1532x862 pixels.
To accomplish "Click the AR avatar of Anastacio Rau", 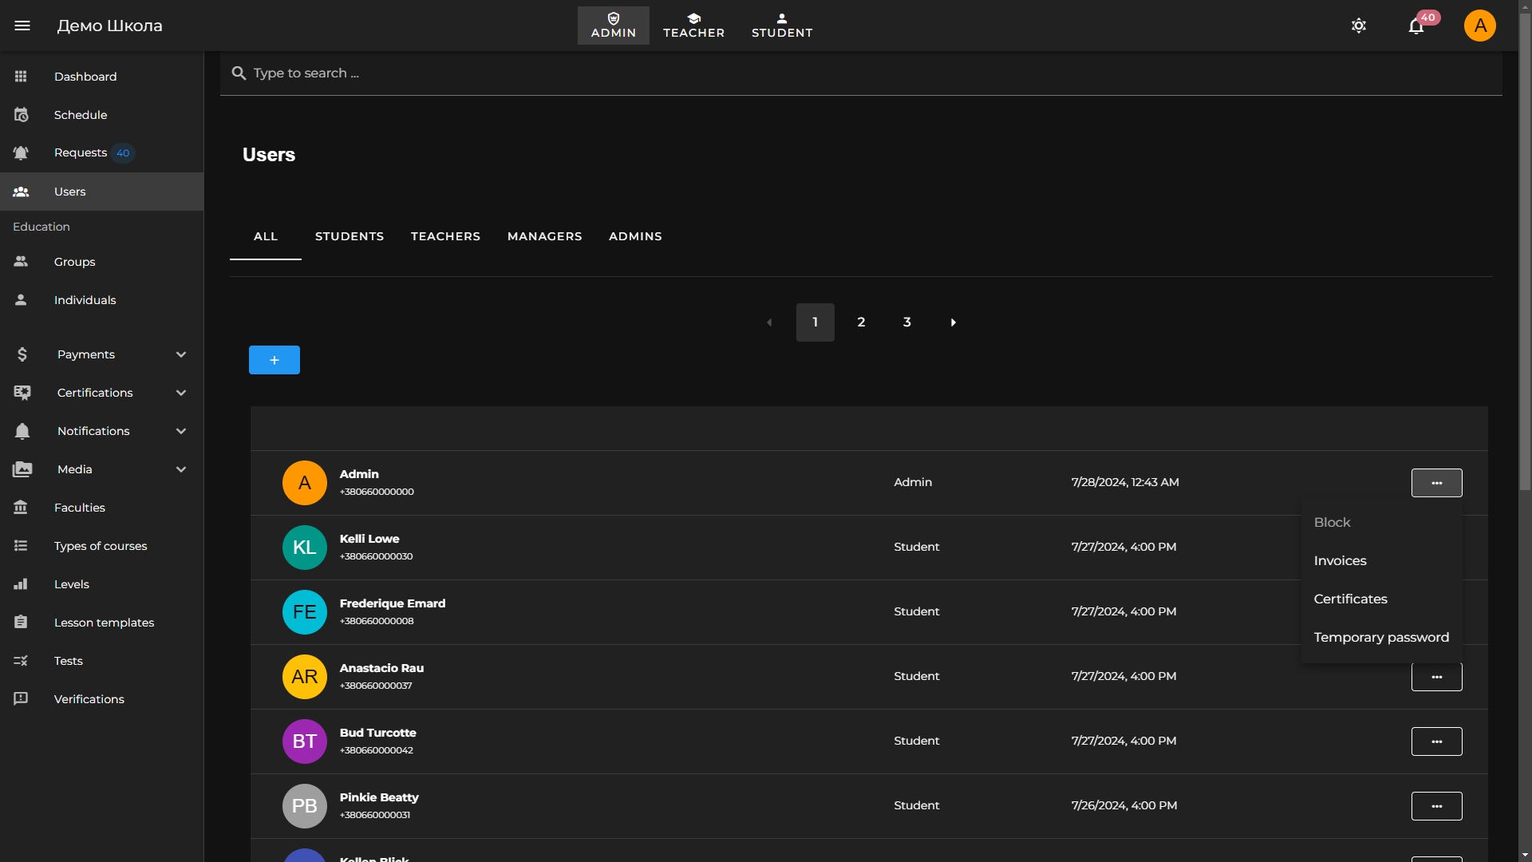I will click(x=305, y=677).
